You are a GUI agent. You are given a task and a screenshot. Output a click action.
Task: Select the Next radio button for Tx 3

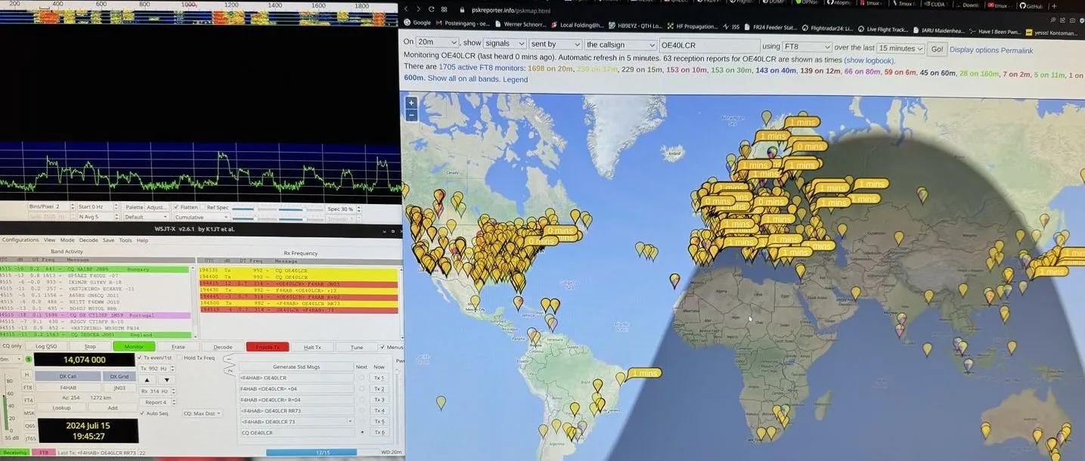[x=361, y=400]
